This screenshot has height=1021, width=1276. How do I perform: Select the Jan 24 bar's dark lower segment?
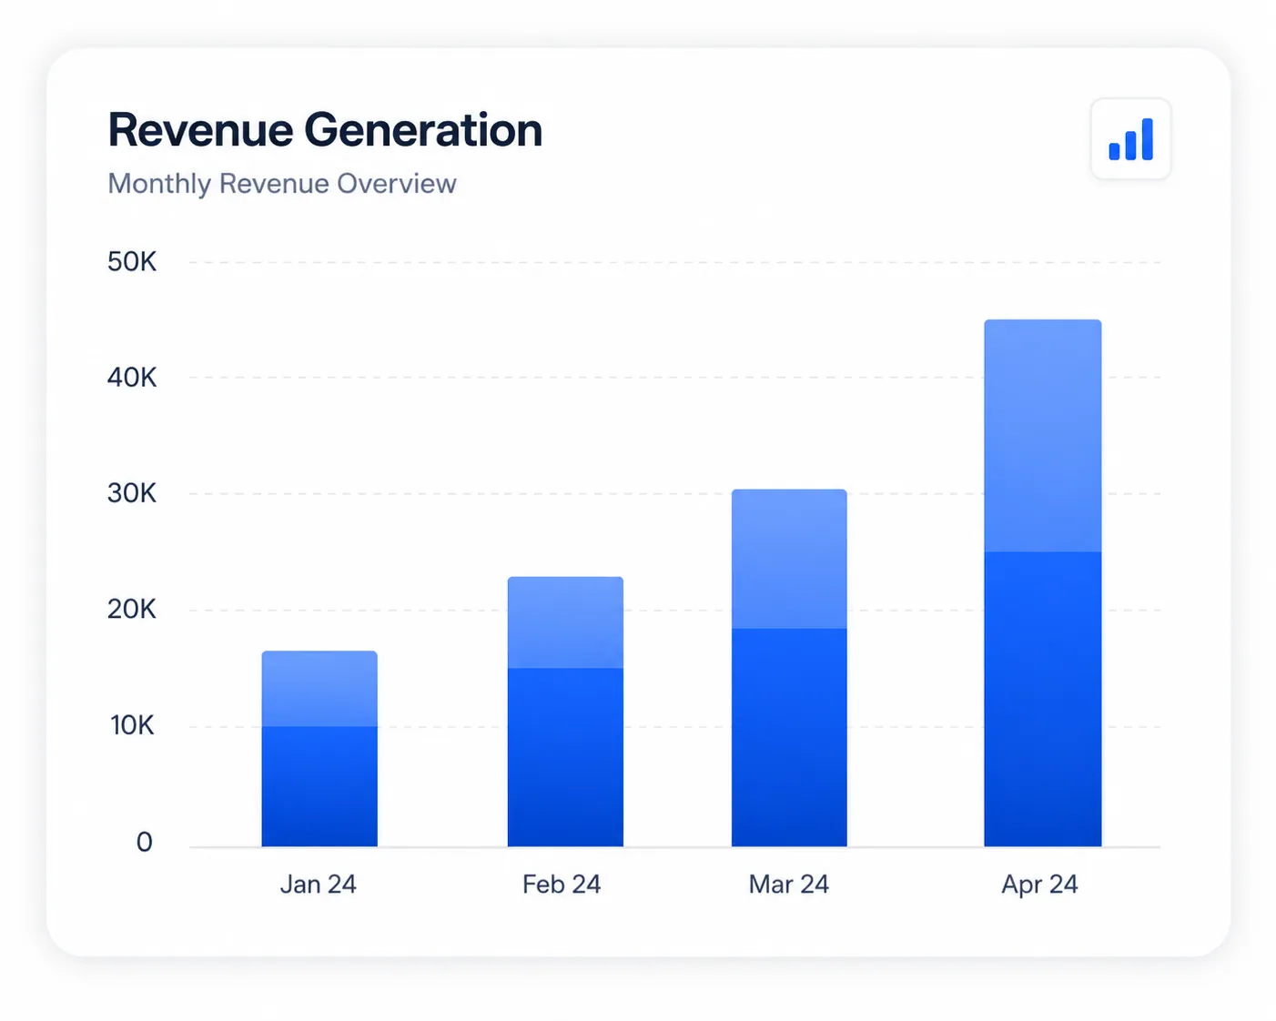[319, 786]
